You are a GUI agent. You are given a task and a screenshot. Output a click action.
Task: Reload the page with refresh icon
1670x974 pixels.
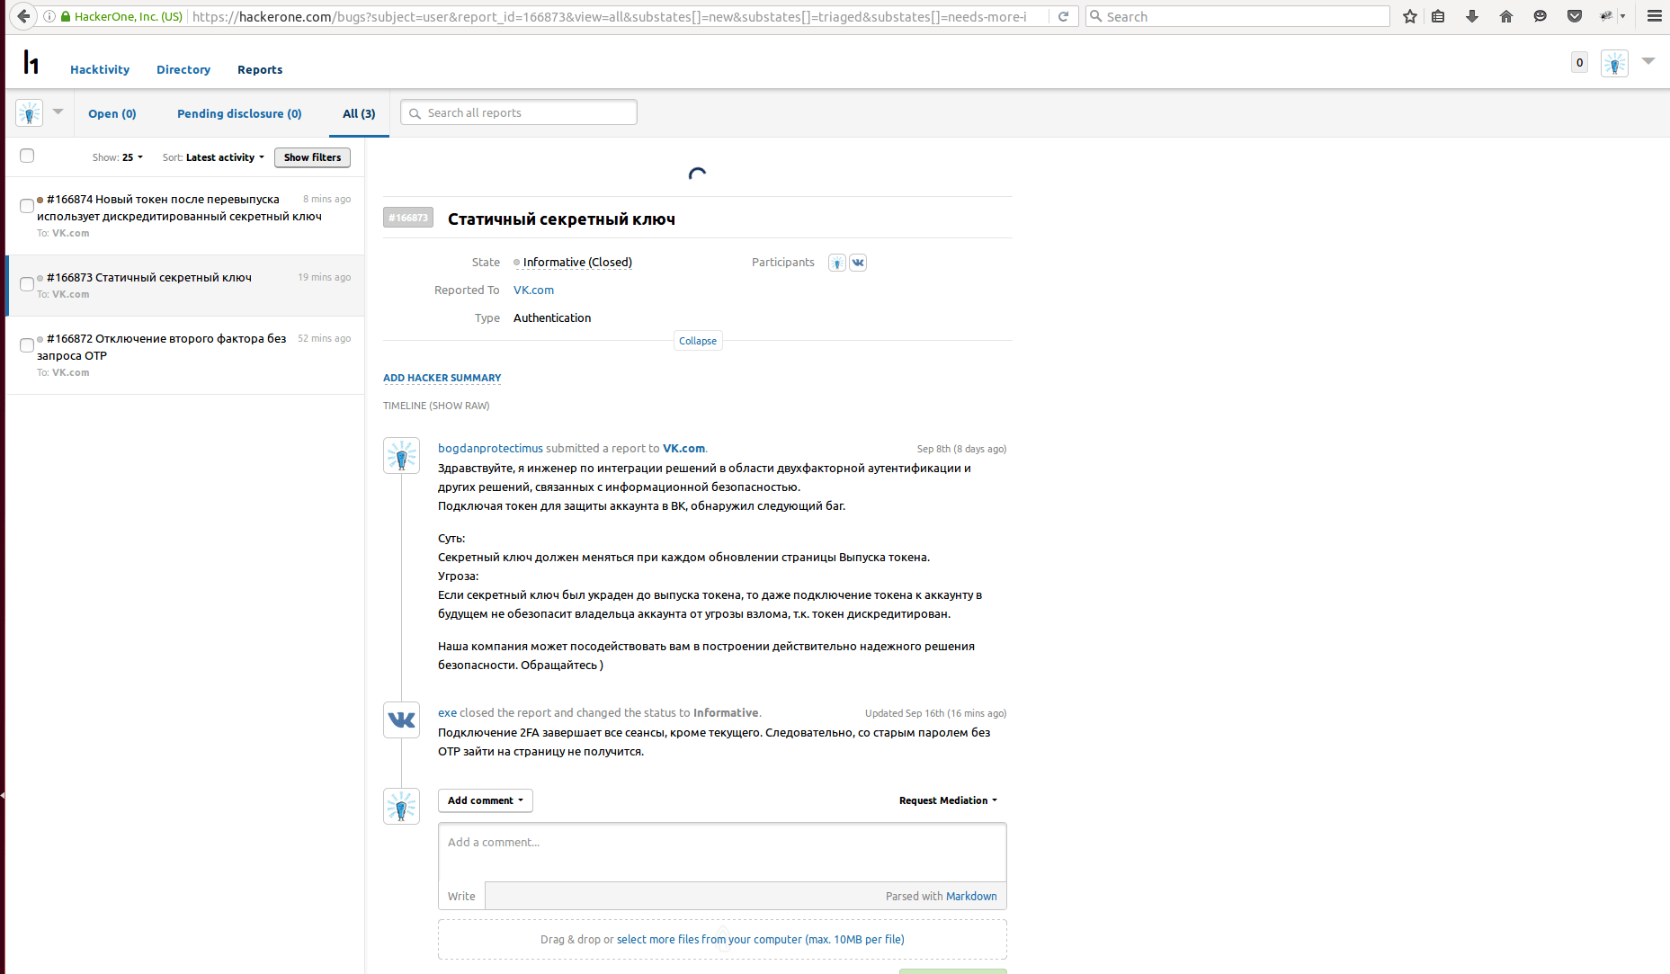[1063, 16]
